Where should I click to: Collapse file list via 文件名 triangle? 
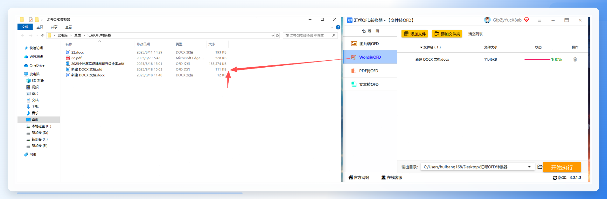(421, 47)
